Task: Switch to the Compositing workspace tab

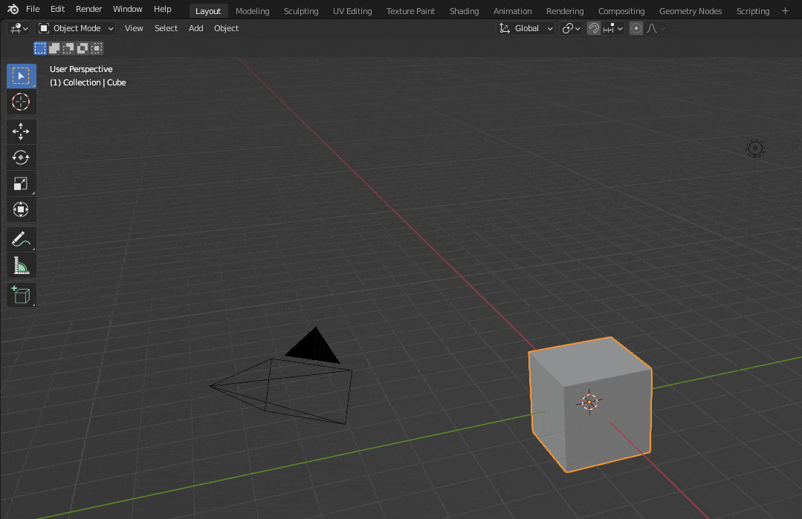Action: pos(621,10)
